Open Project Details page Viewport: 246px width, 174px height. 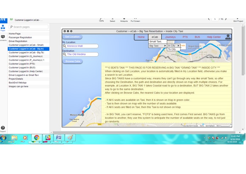[29, 79]
